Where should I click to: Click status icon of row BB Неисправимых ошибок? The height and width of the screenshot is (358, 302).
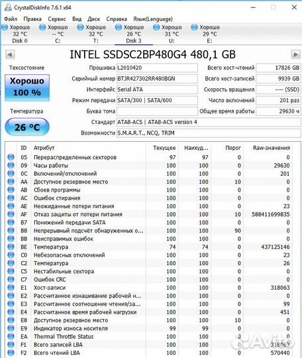[x=11, y=239]
